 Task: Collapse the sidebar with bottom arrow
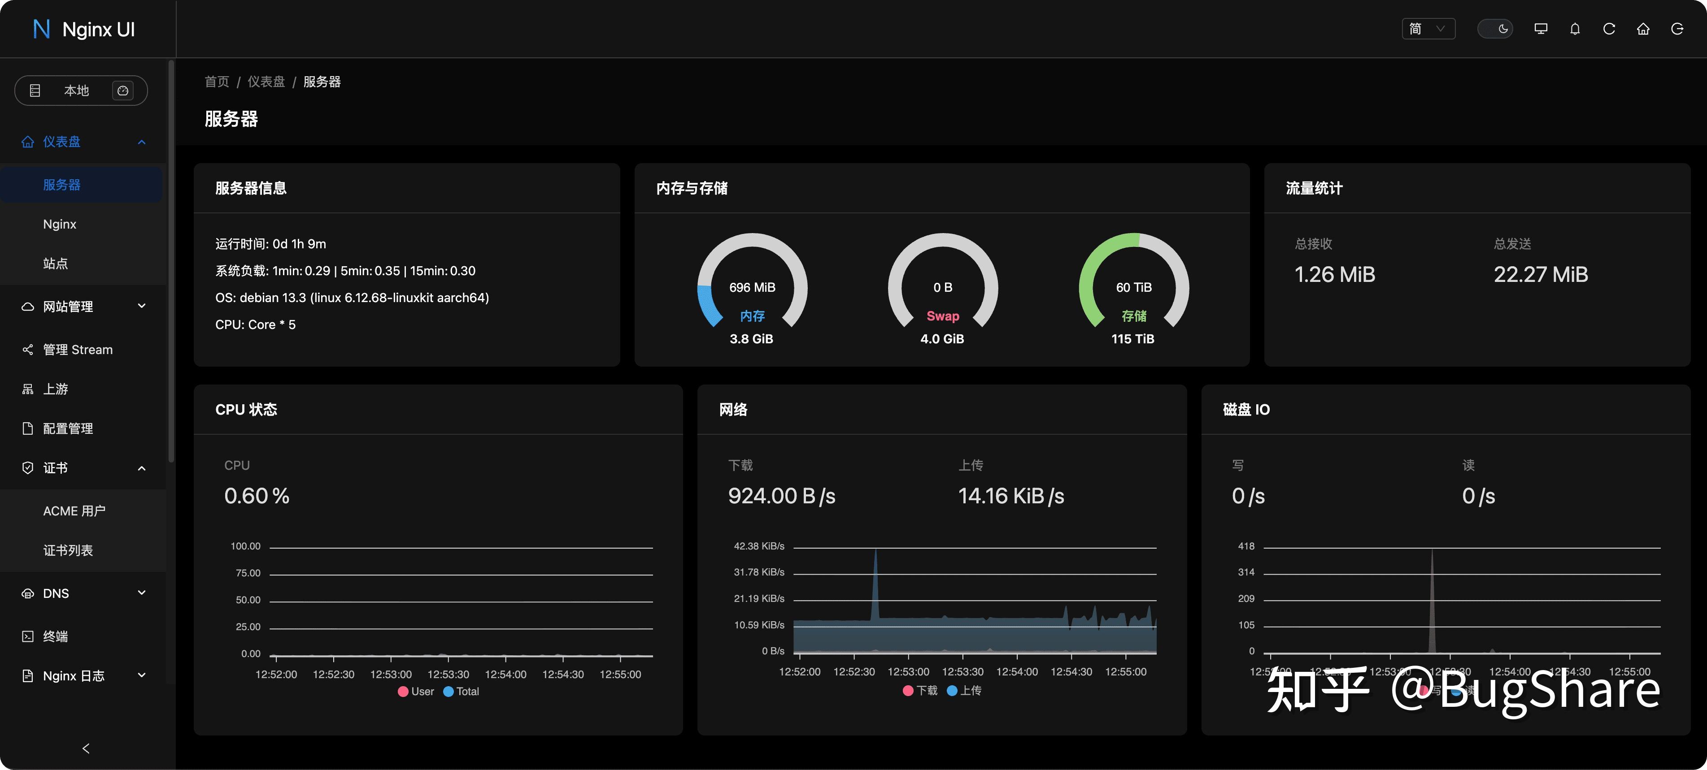click(x=86, y=748)
